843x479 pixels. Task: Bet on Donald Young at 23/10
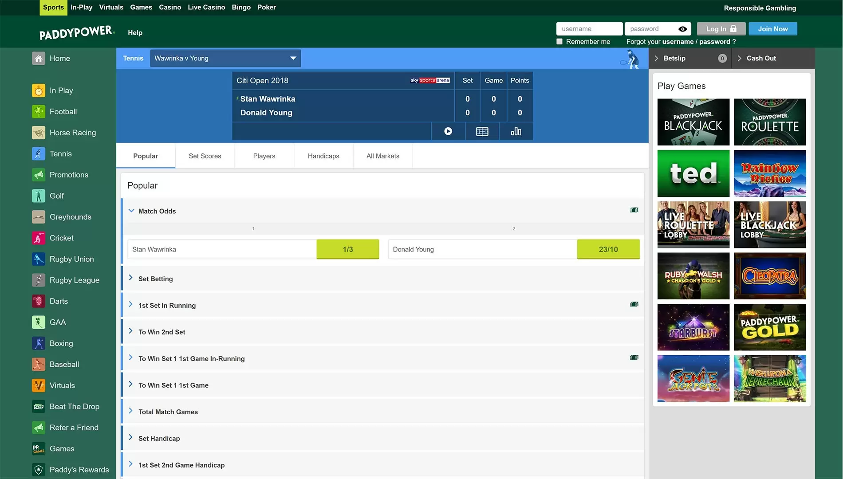[608, 249]
